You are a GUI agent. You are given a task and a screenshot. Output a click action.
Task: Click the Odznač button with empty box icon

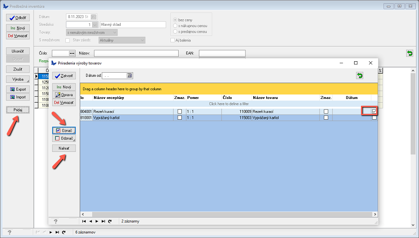click(64, 139)
